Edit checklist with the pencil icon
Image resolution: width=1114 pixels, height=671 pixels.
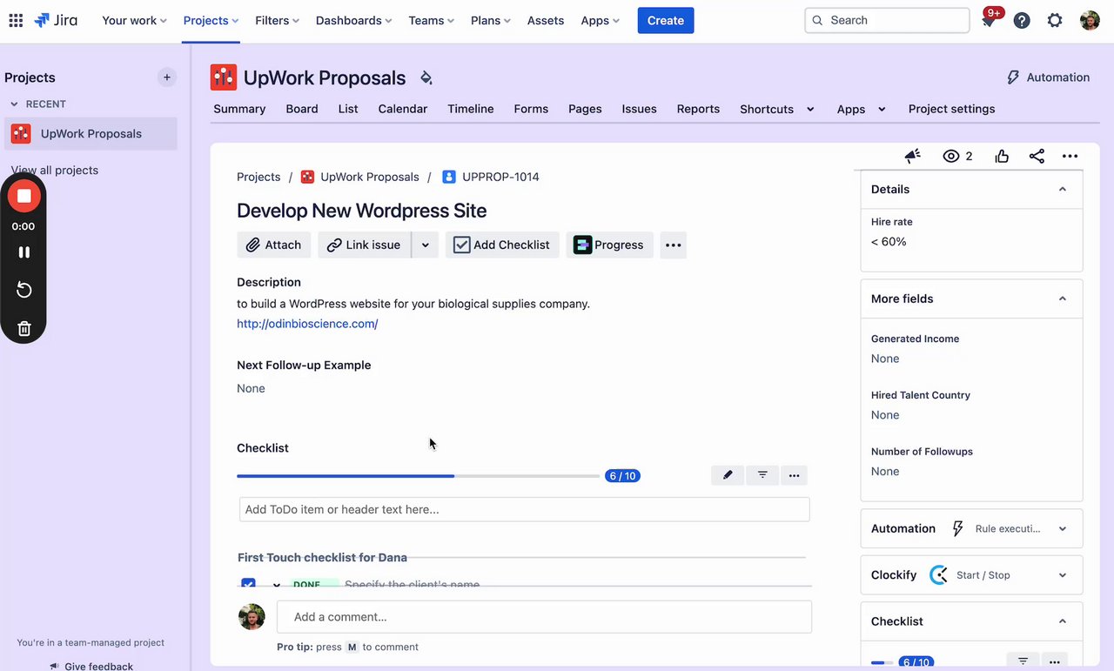[x=728, y=475]
